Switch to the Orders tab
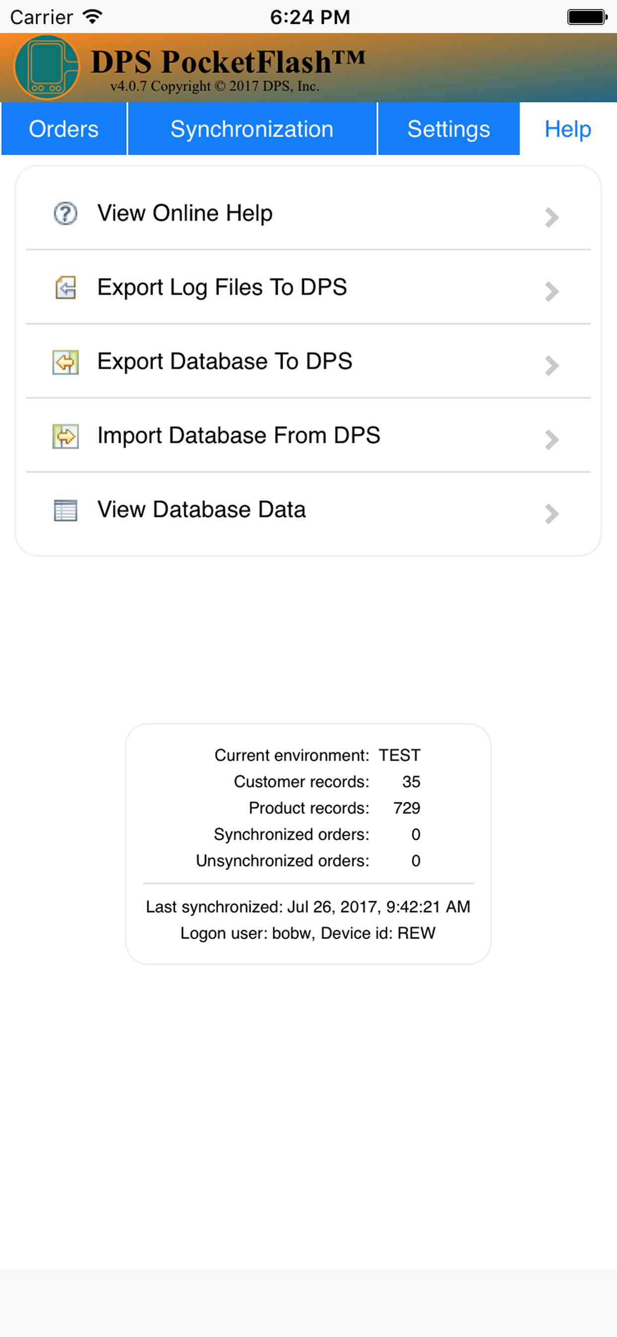This screenshot has height=1337, width=617. click(x=64, y=129)
